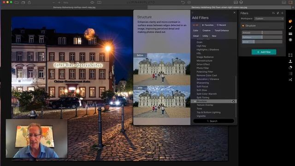Open the Workspace Custom dropdown
The image size is (295, 166).
(x=269, y=18)
